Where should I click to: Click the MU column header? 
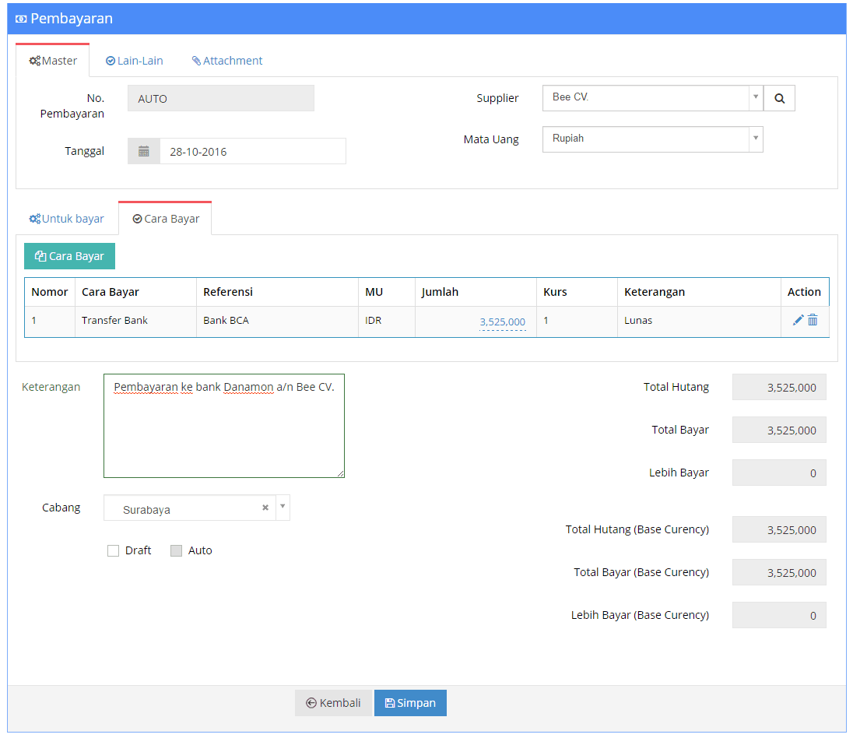point(386,292)
